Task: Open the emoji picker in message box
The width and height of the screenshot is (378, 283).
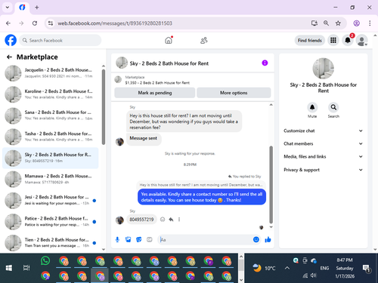Action: [x=256, y=239]
